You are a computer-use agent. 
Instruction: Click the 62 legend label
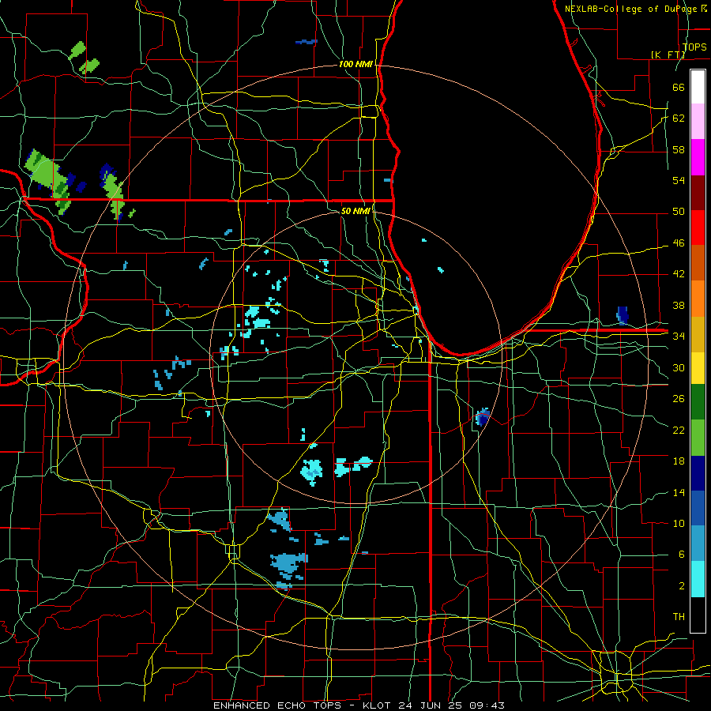point(679,118)
